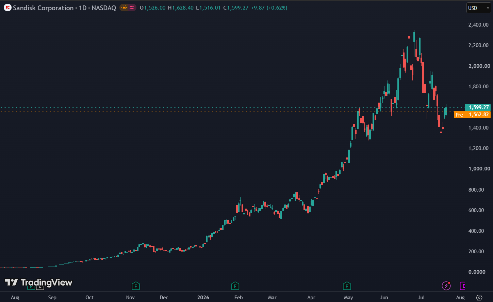Screen dimensions: 493x302
Task: Open chart settings with the gear icon
Action: tap(479, 298)
